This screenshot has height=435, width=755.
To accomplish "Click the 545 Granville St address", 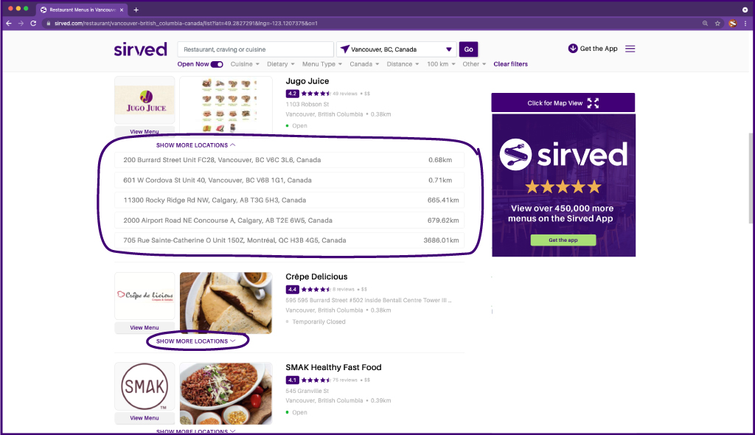I will [x=307, y=391].
